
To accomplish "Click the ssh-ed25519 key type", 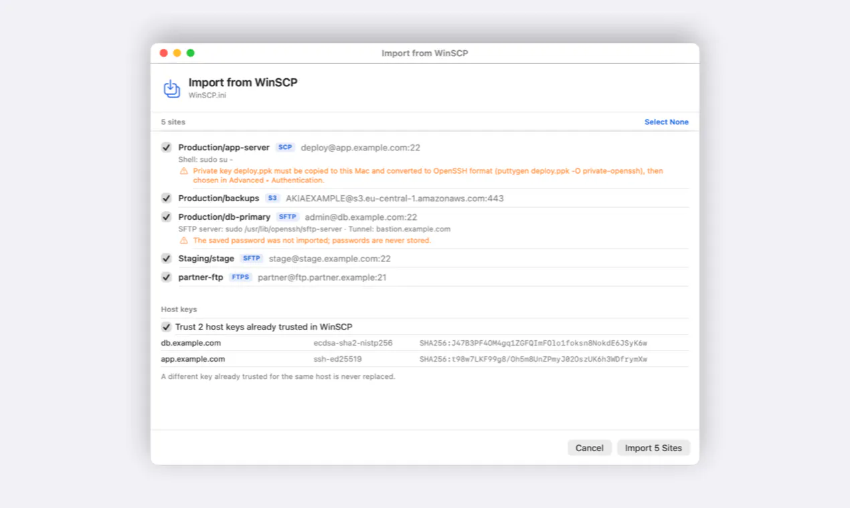I will point(337,359).
